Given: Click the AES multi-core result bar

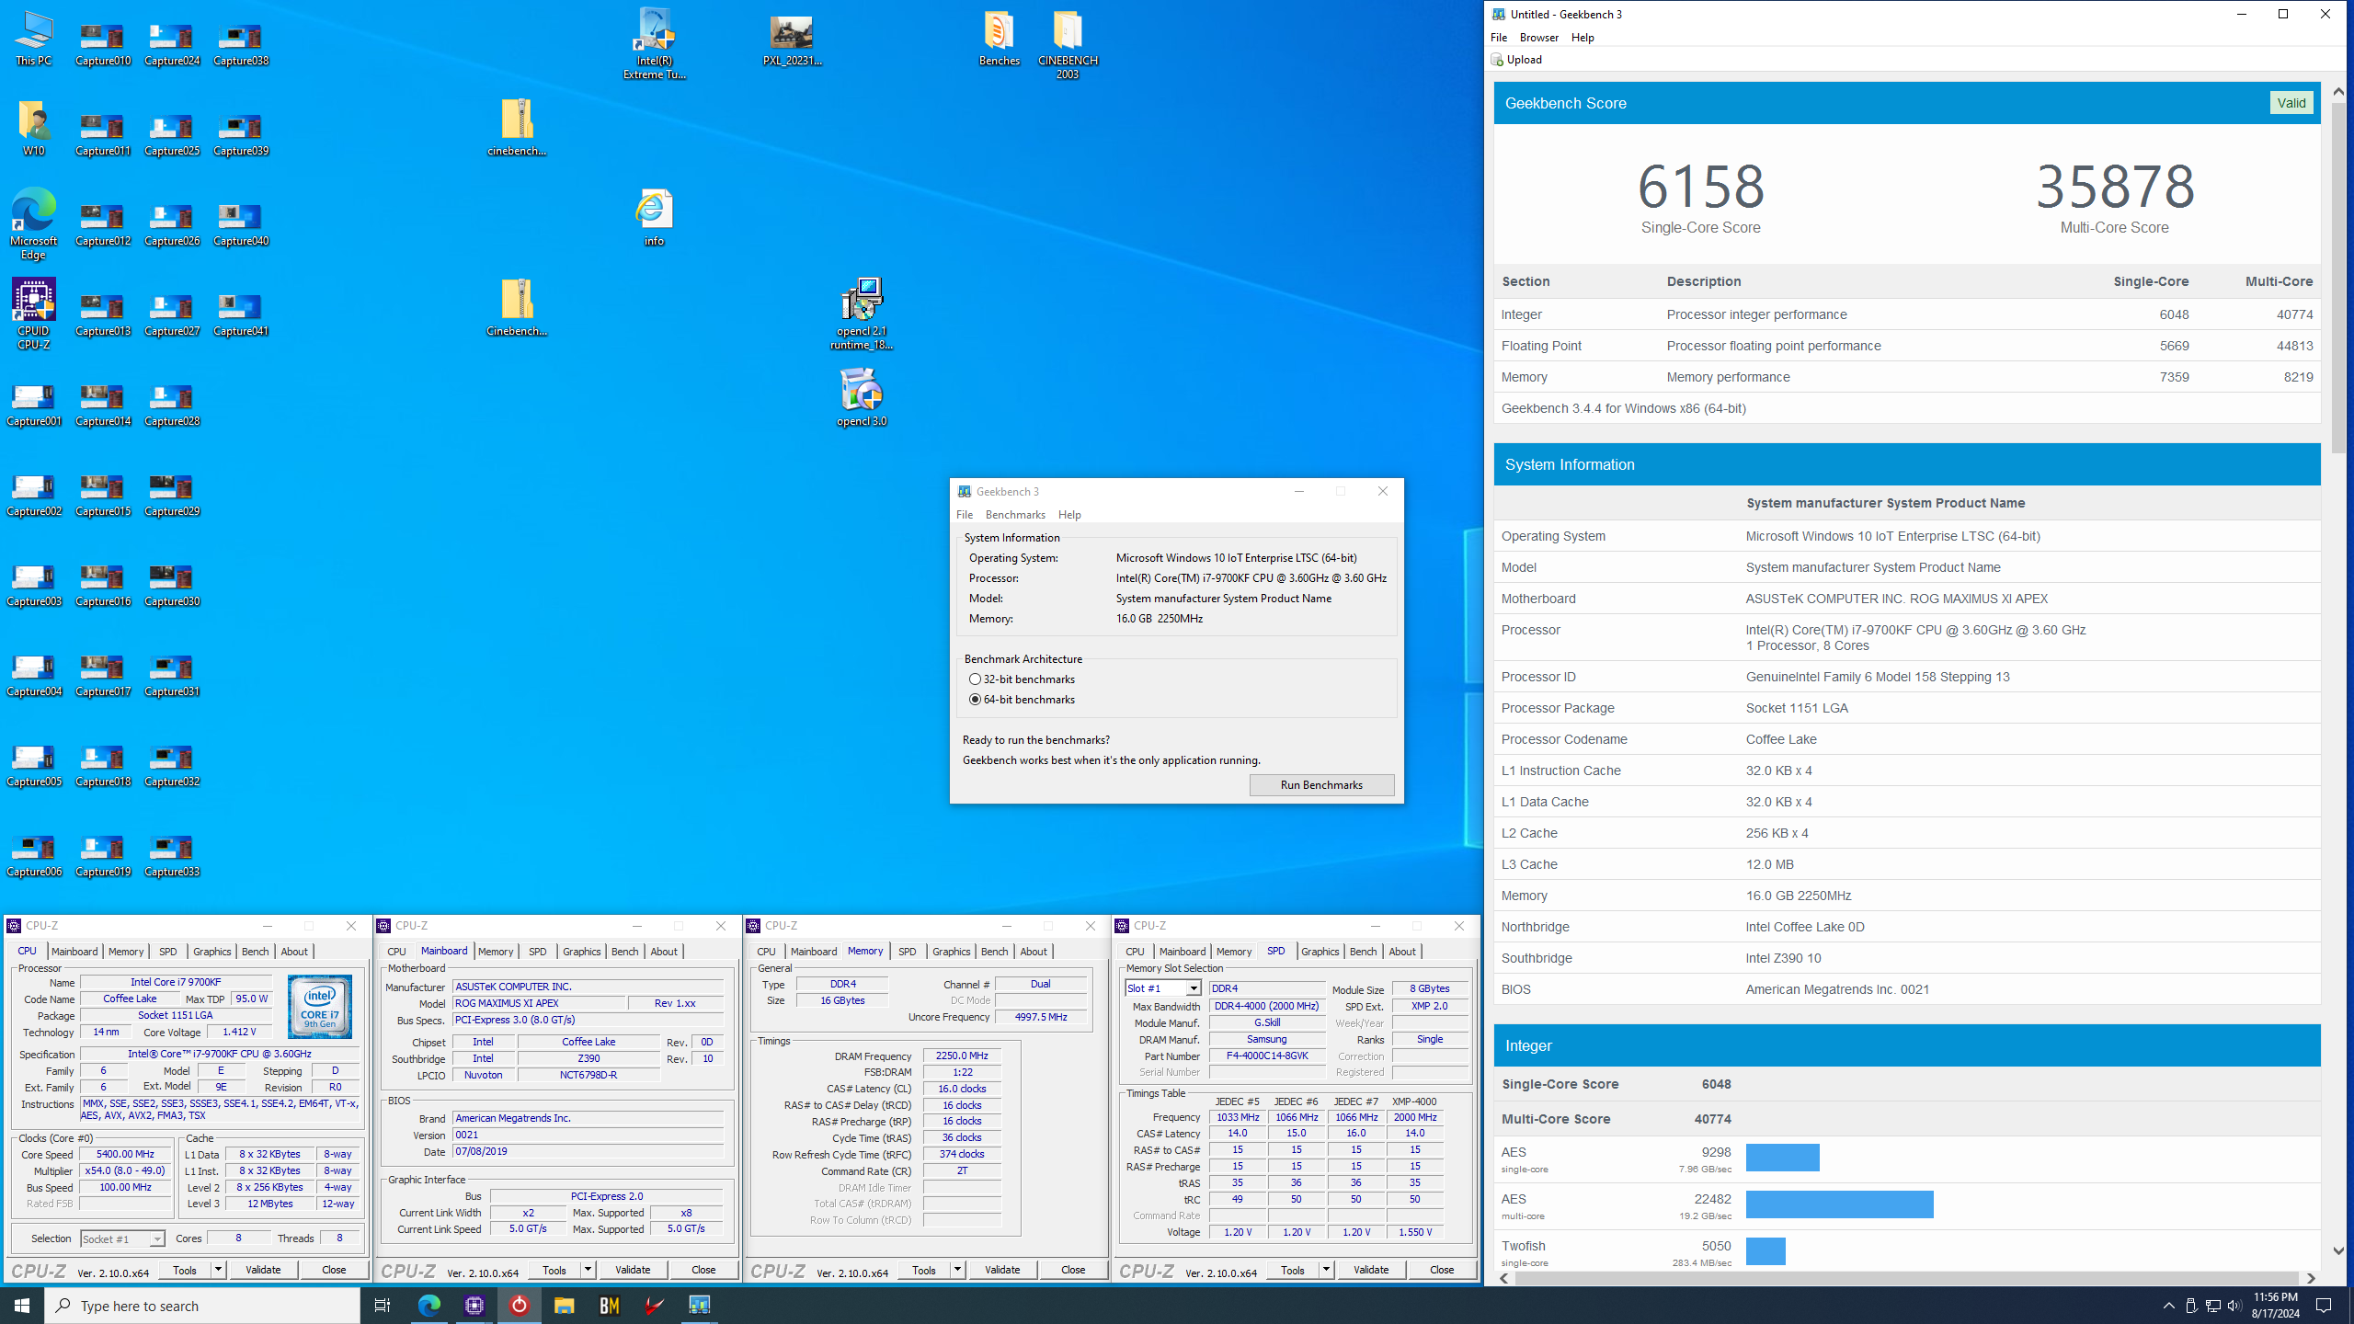Looking at the screenshot, I should tap(1839, 1204).
